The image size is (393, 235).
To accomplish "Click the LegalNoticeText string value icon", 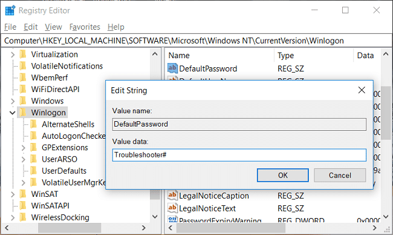I will click(172, 208).
